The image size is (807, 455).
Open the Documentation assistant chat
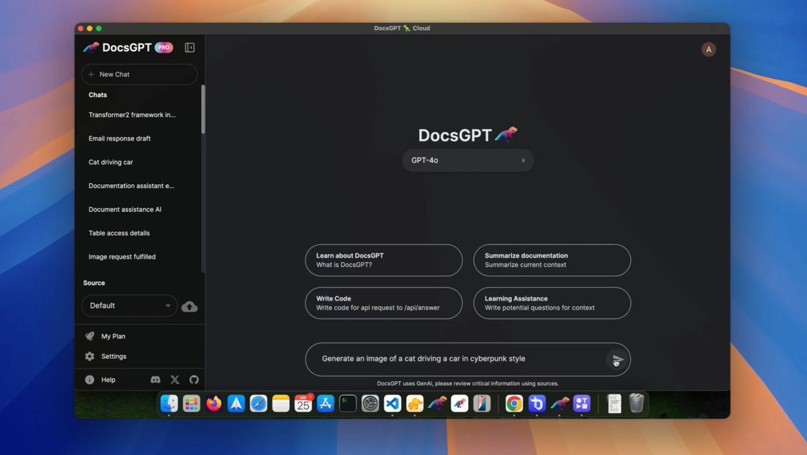click(x=132, y=185)
